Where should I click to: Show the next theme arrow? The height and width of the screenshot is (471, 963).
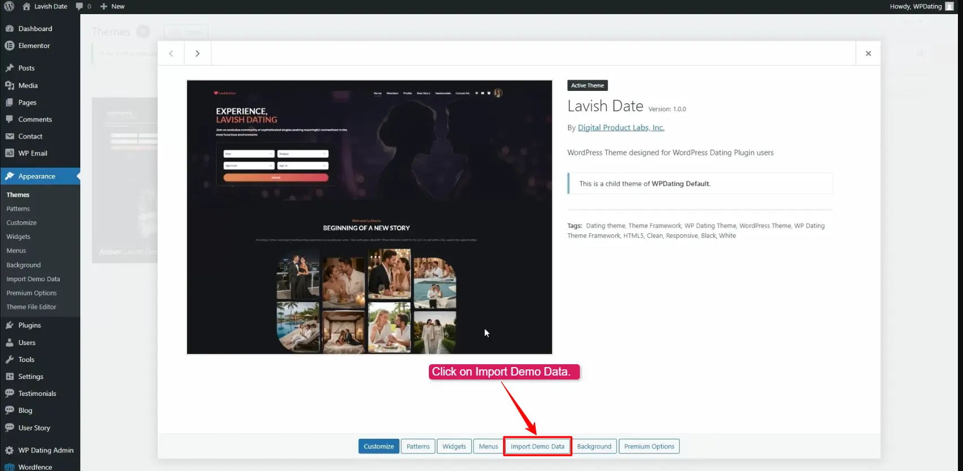pyautogui.click(x=197, y=53)
